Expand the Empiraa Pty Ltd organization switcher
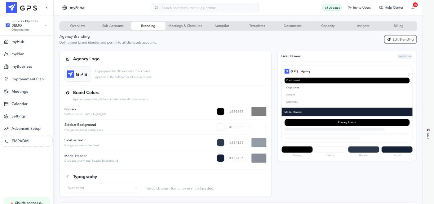This screenshot has height=204, width=434. [x=27, y=25]
